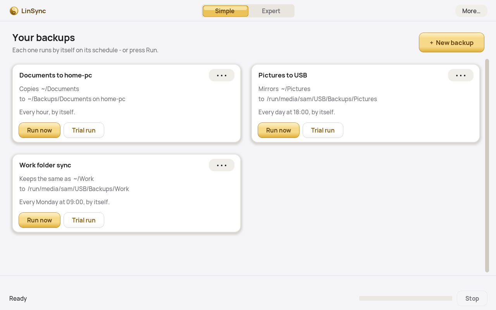Click the vertical scrollbar of the backups list
The height and width of the screenshot is (310, 496).
click(487, 165)
